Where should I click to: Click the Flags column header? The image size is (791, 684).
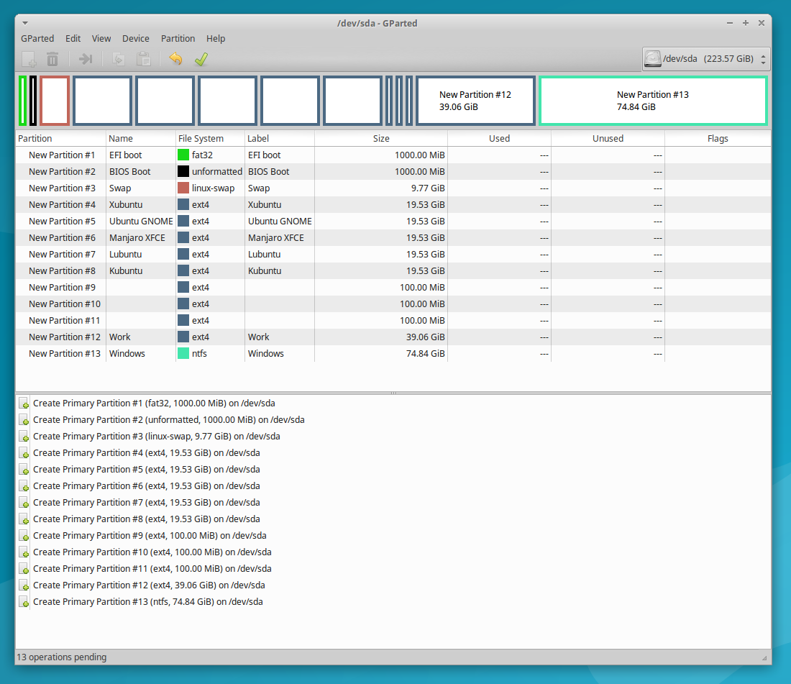[718, 138]
